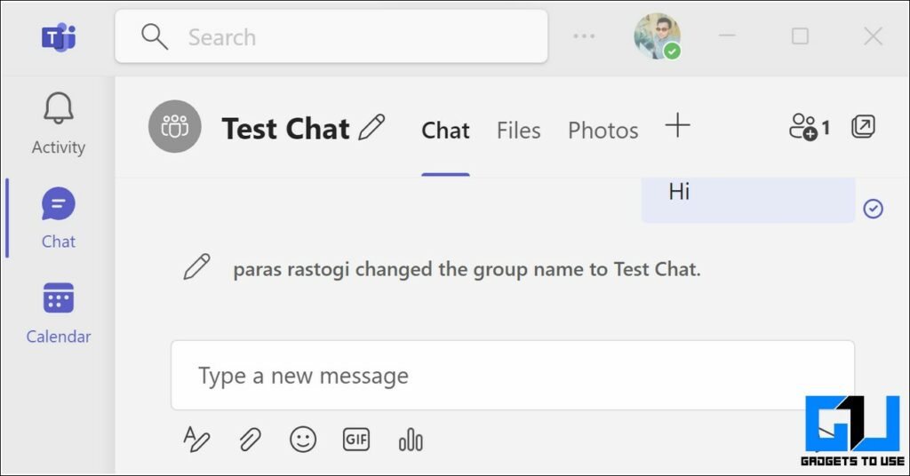The height and width of the screenshot is (476, 910).
Task: Switch to the Photos tab
Action: coord(603,131)
